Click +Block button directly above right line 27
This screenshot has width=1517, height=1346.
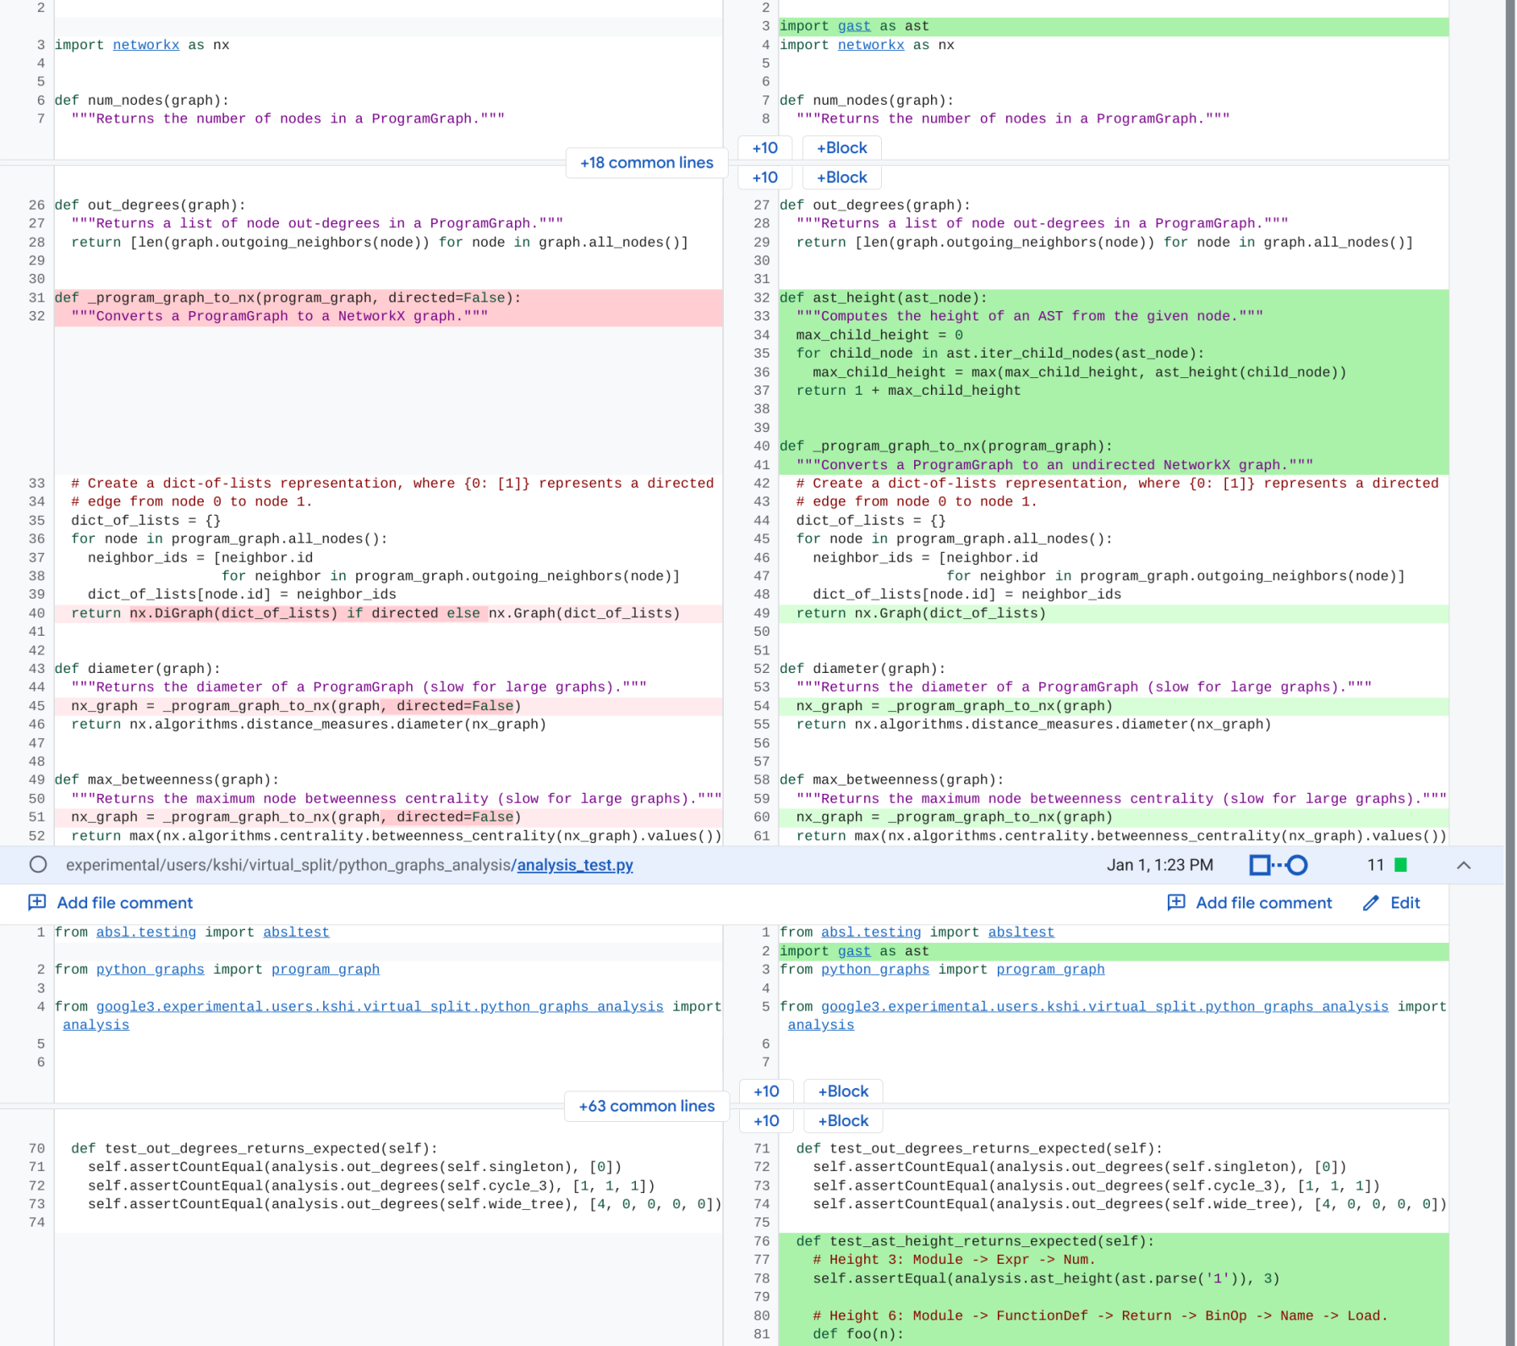click(842, 178)
